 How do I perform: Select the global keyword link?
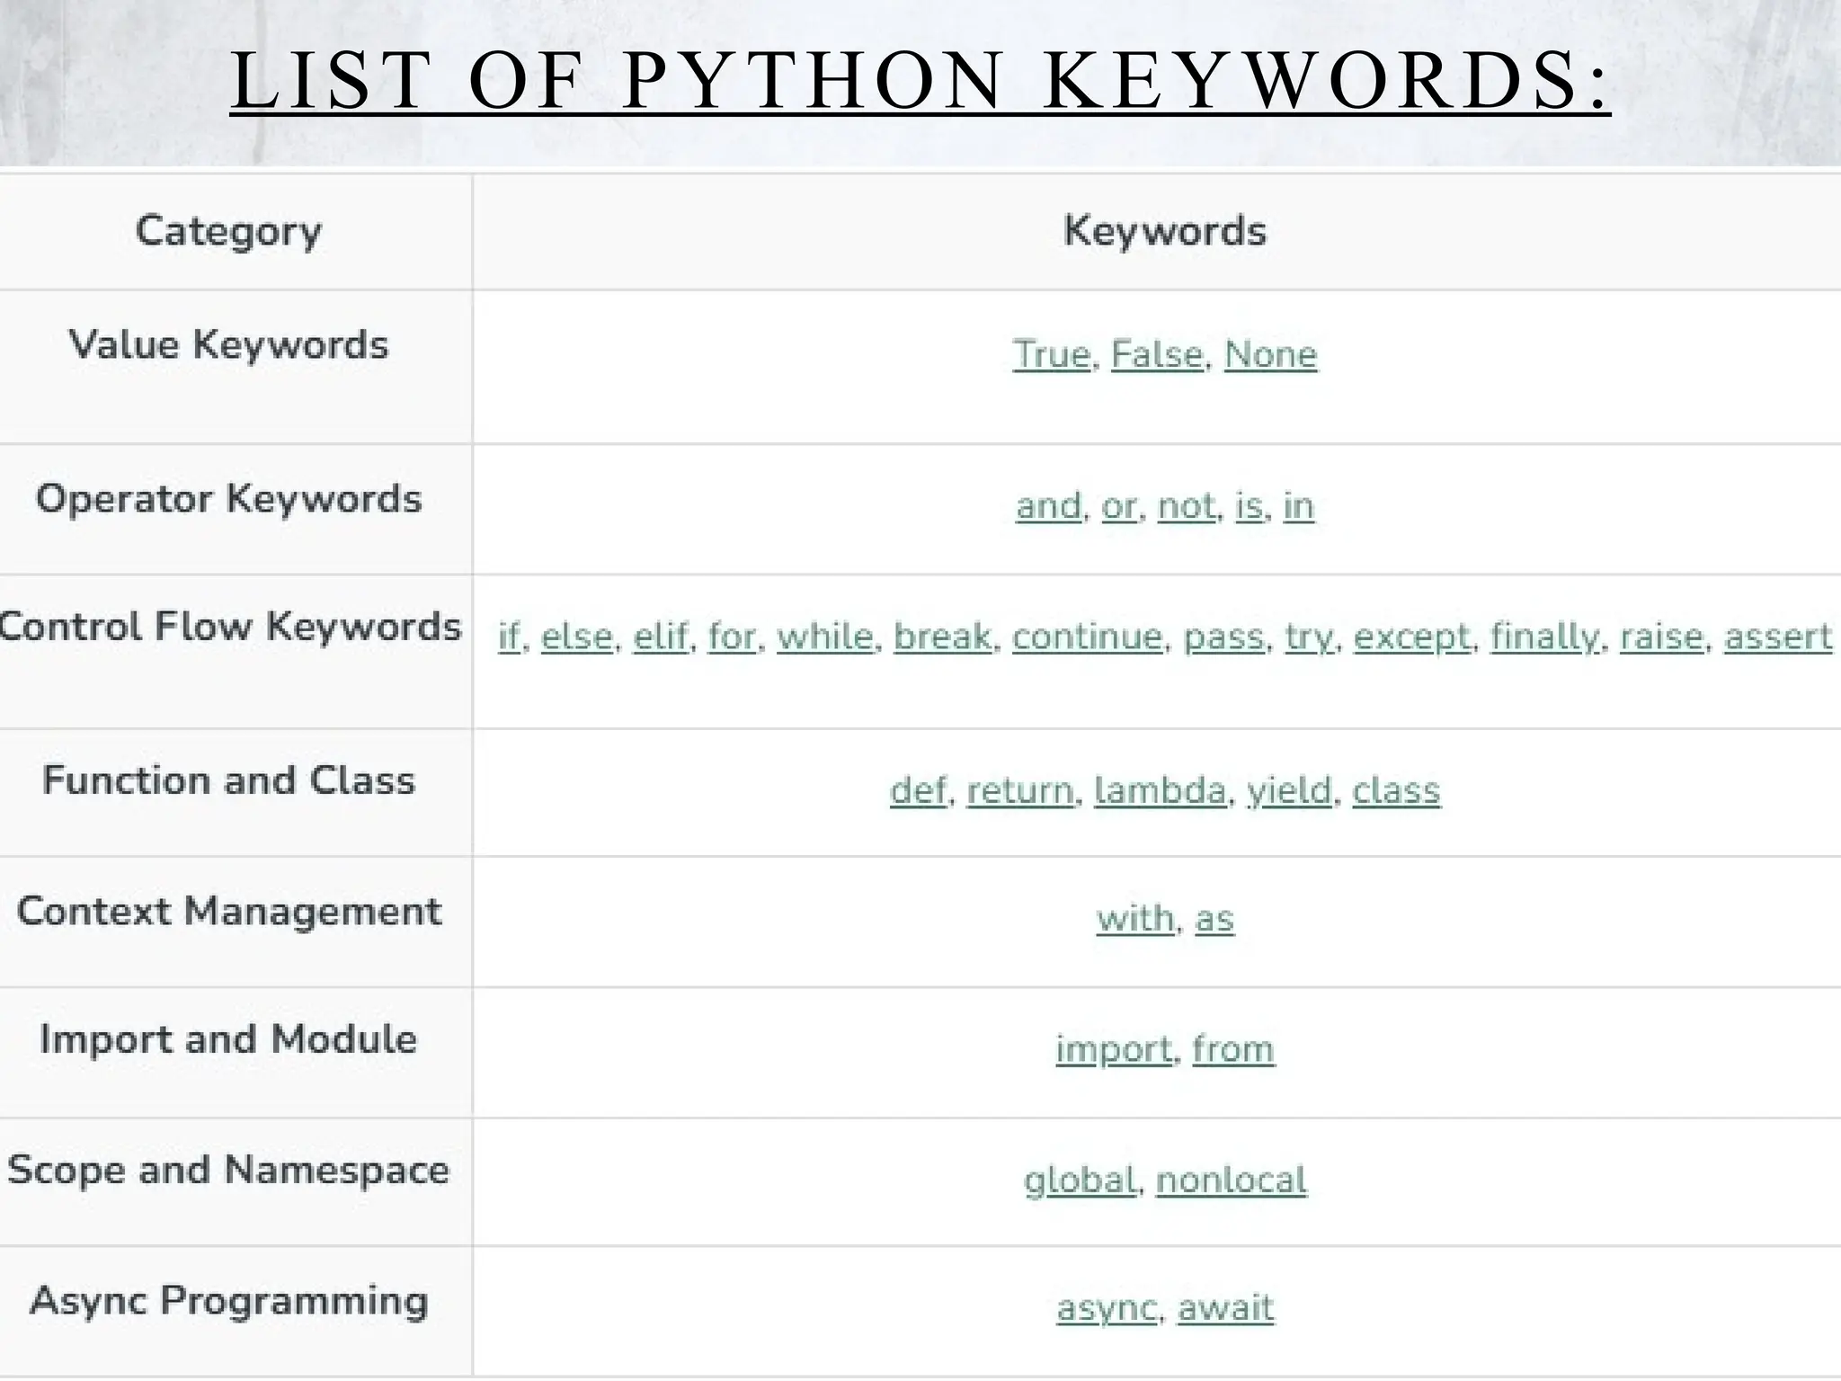click(x=1080, y=1180)
